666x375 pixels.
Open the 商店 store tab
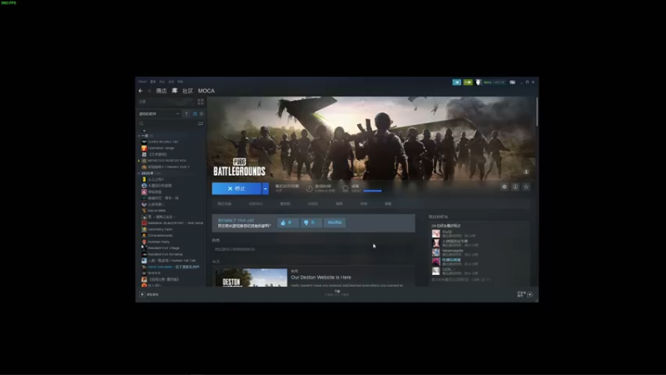[x=162, y=91]
